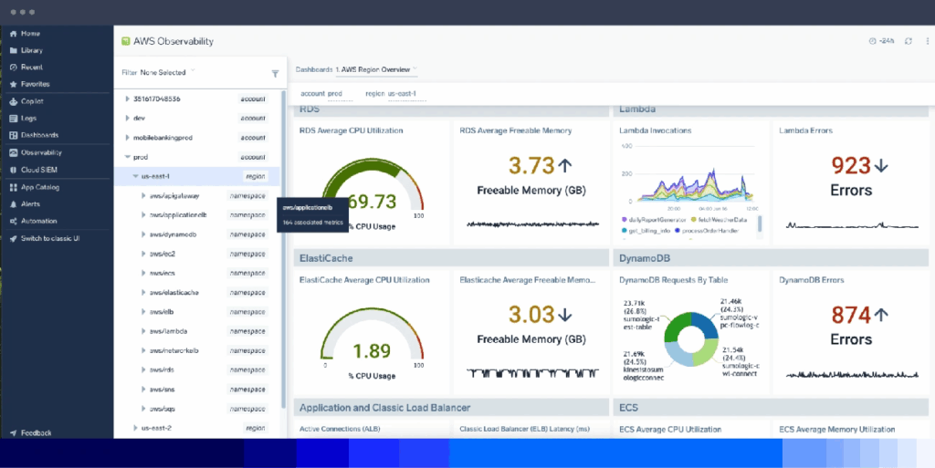The height and width of the screenshot is (468, 935).
Task: Open the App Catalog
Action: pyautogui.click(x=38, y=187)
